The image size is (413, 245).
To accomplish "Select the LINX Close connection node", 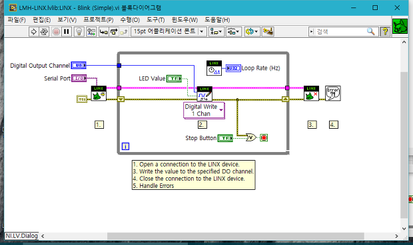I will point(311,93).
